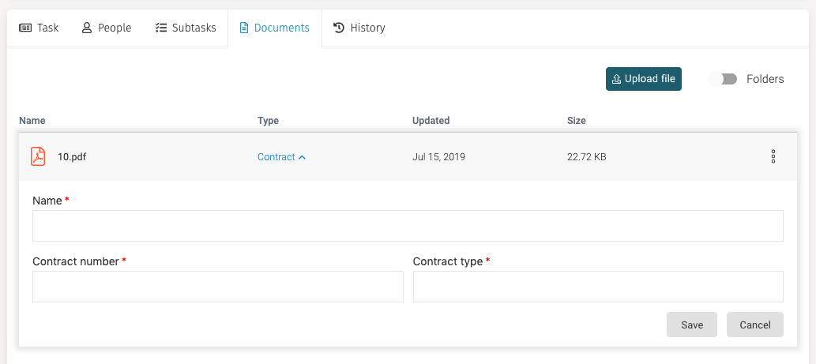Click the Contract type input field
This screenshot has width=816, height=364.
[x=598, y=287]
